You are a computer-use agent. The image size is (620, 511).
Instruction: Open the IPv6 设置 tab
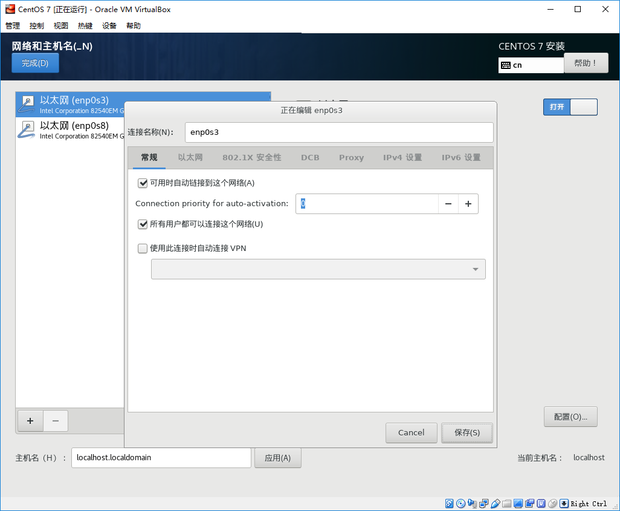461,158
